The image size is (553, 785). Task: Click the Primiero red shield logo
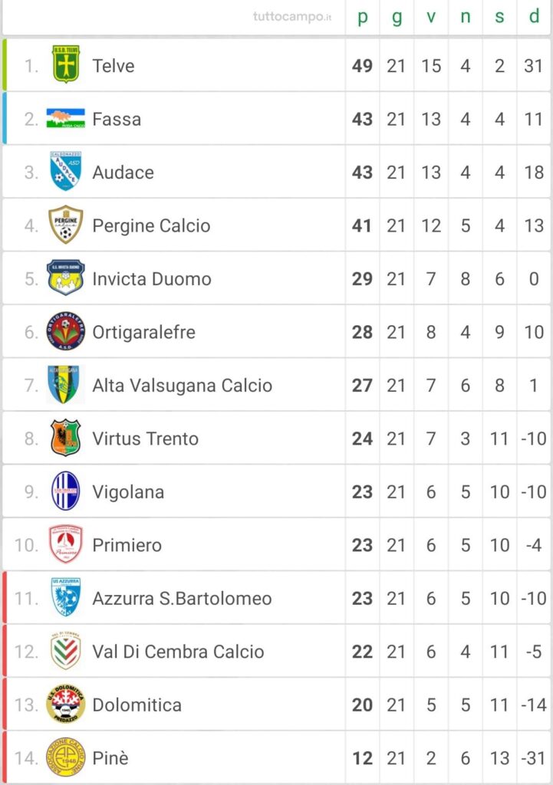click(66, 544)
